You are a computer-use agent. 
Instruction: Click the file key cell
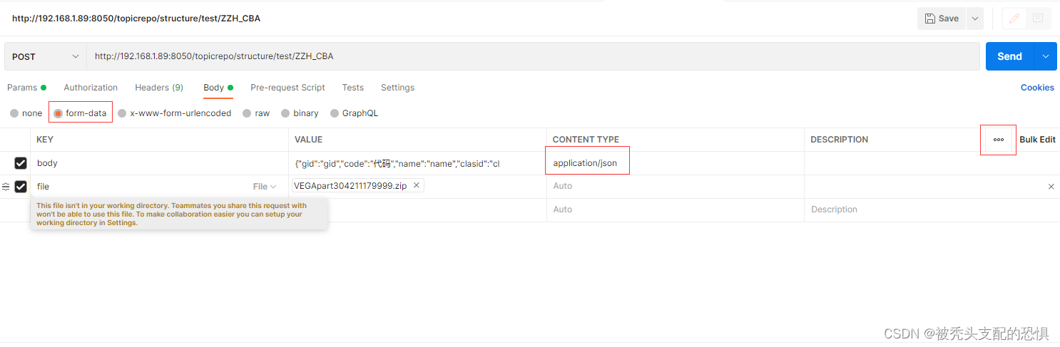[139, 187]
